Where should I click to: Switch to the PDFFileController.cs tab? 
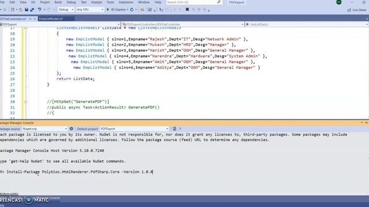[x=13, y=19]
